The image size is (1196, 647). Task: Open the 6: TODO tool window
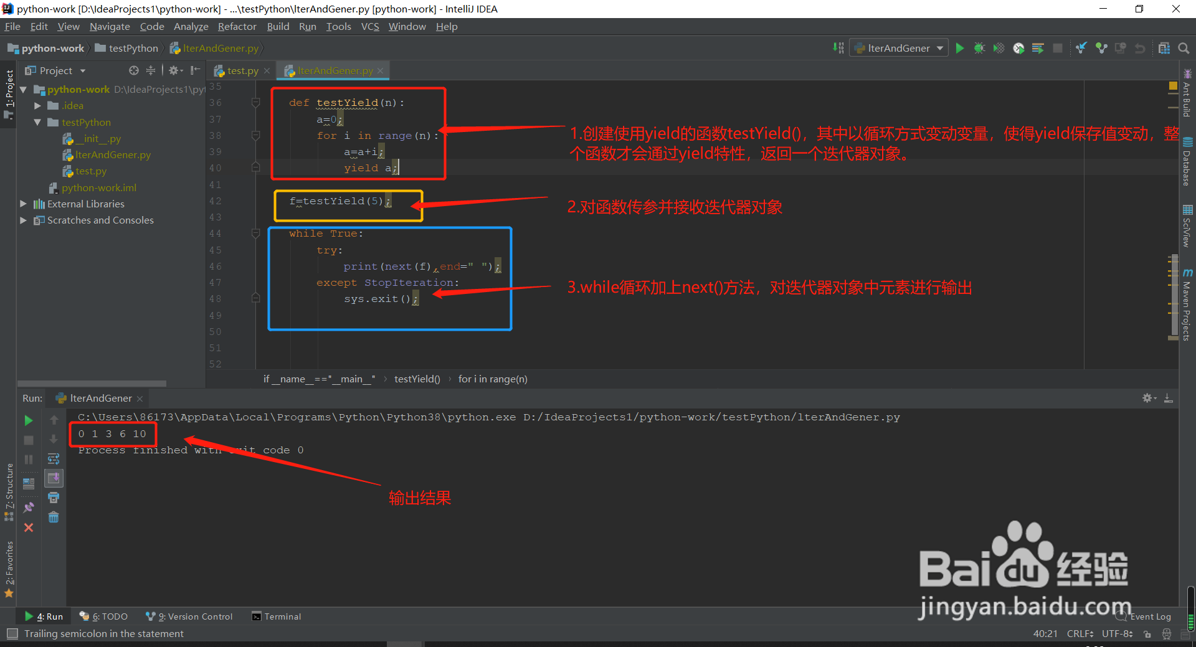click(x=103, y=616)
